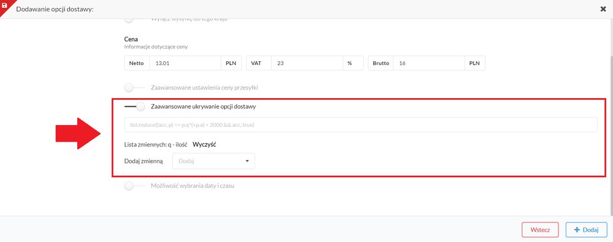Close the delivery option dialog
The image size is (613, 242).
603,9
